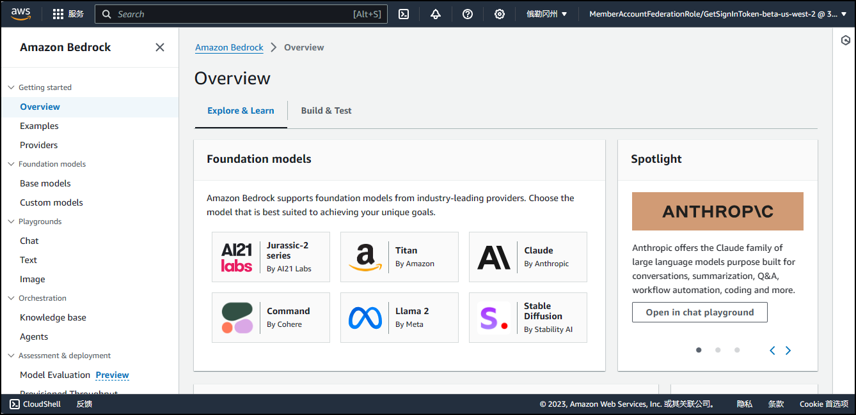Screen dimensions: 856x415
Task: Click Llama 2 By Meta card text
Action: pyautogui.click(x=412, y=317)
